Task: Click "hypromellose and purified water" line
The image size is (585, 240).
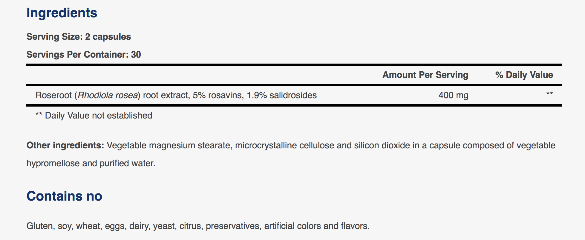Action: (91, 163)
